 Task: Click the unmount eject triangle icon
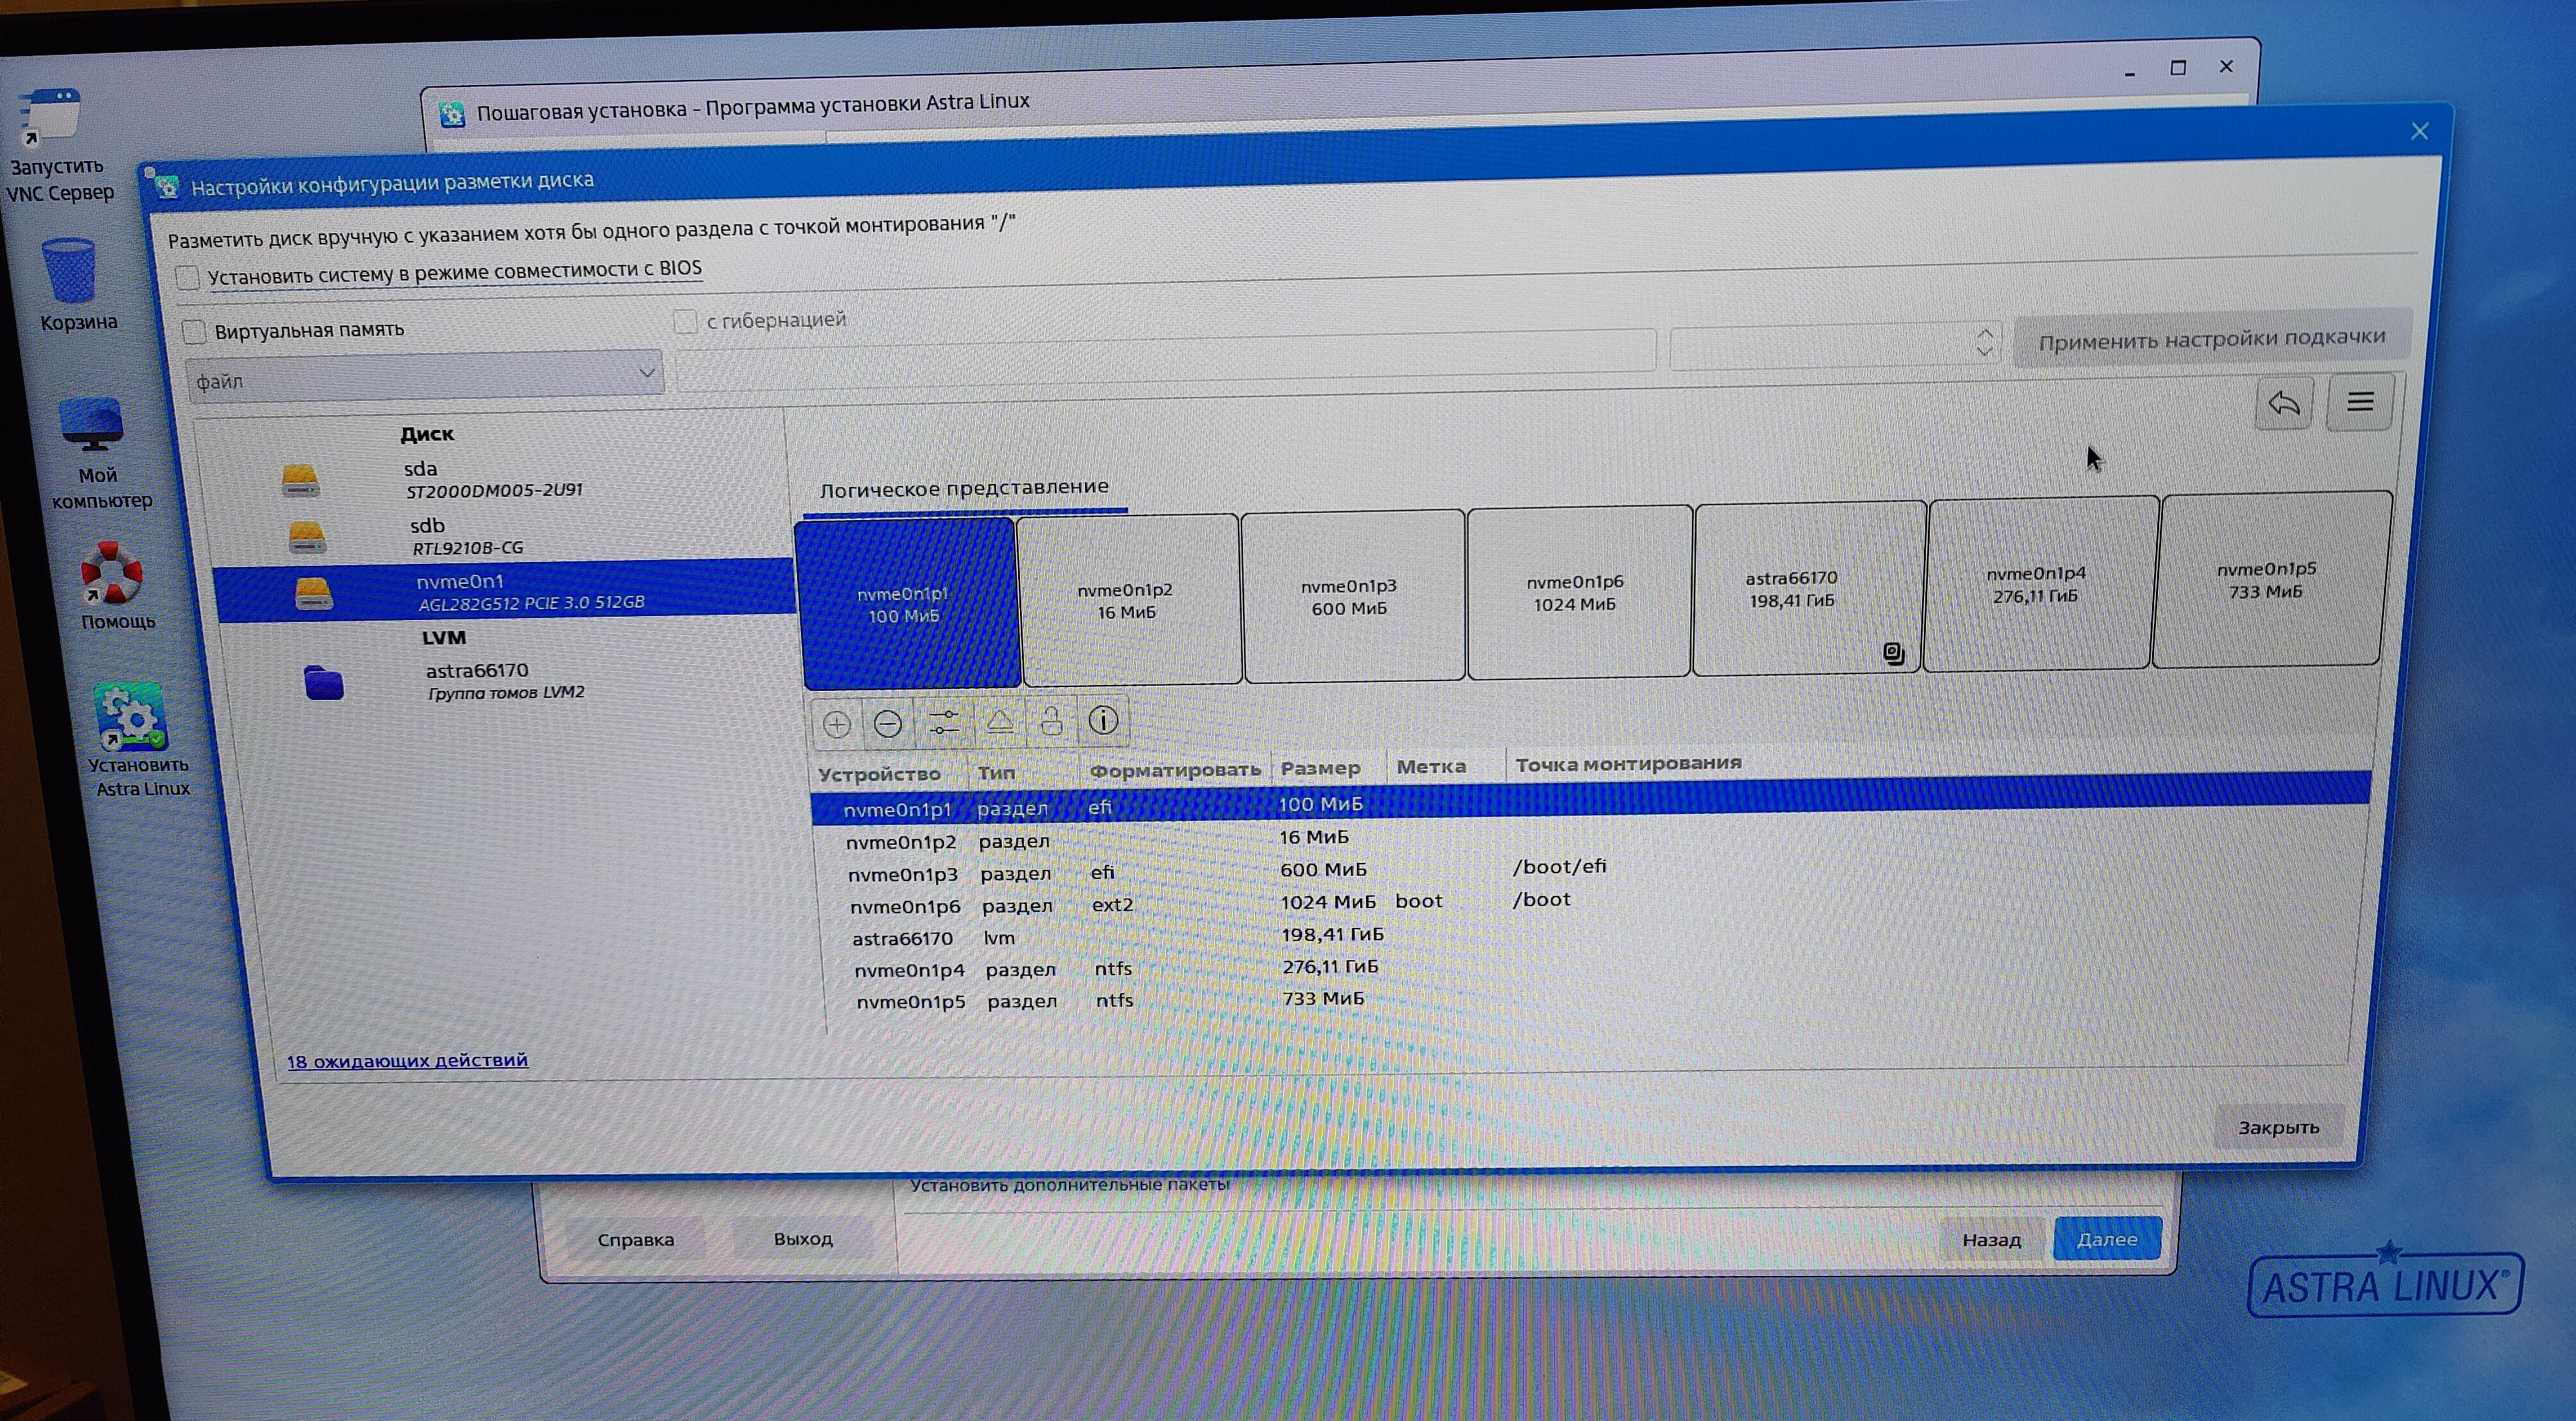tap(999, 722)
